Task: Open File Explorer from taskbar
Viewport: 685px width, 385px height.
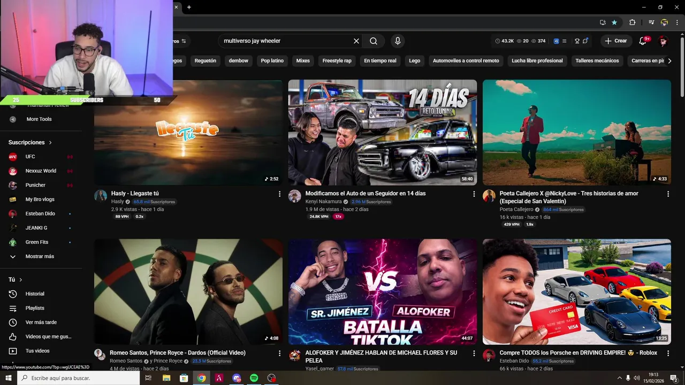Action: [x=166, y=378]
